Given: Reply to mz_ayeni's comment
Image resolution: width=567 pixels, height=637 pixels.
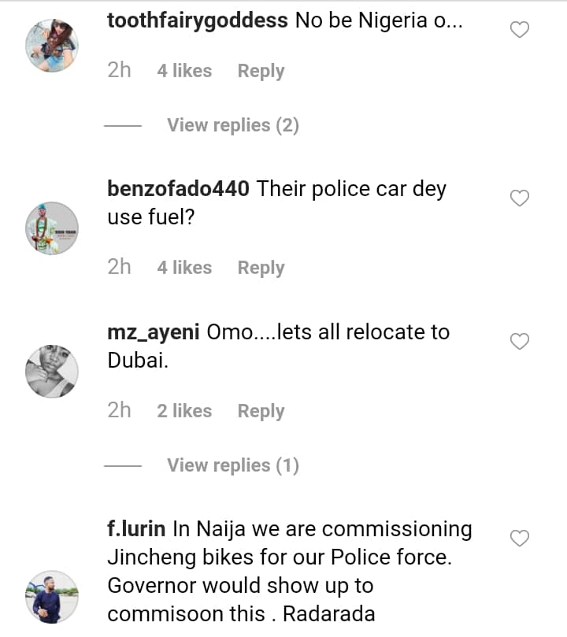Looking at the screenshot, I should (x=261, y=411).
